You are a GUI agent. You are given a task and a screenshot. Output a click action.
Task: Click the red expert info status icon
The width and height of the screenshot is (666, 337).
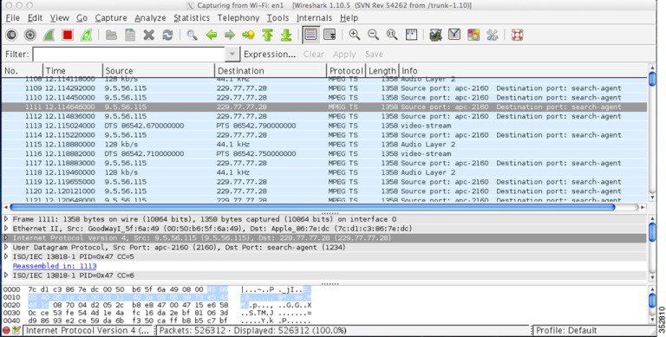pyautogui.click(x=6, y=330)
